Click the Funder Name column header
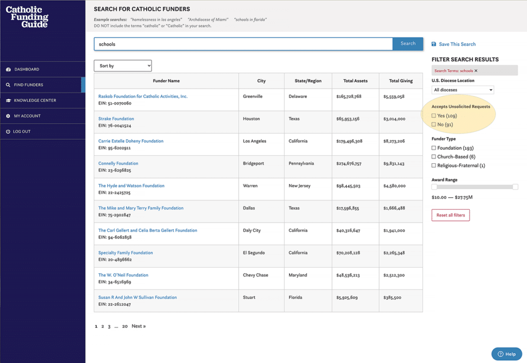527x363 pixels. click(x=166, y=81)
